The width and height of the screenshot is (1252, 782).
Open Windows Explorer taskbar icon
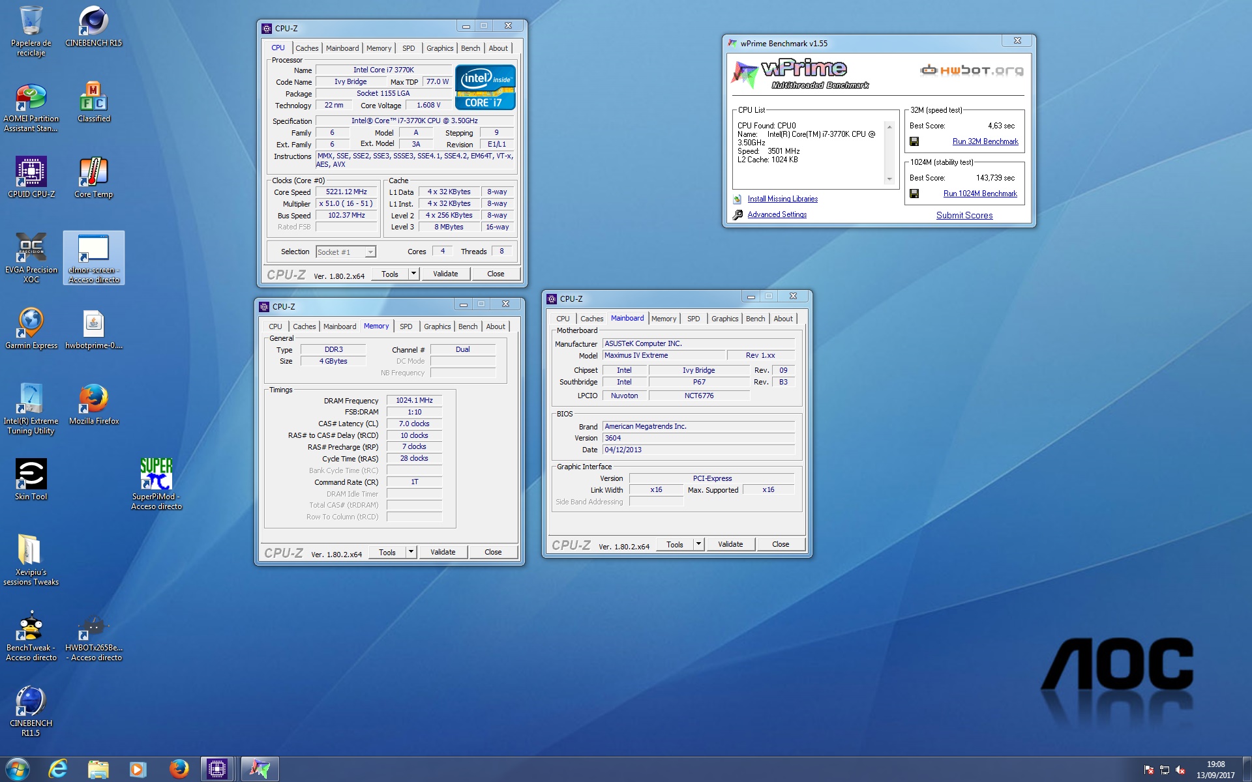(x=98, y=769)
